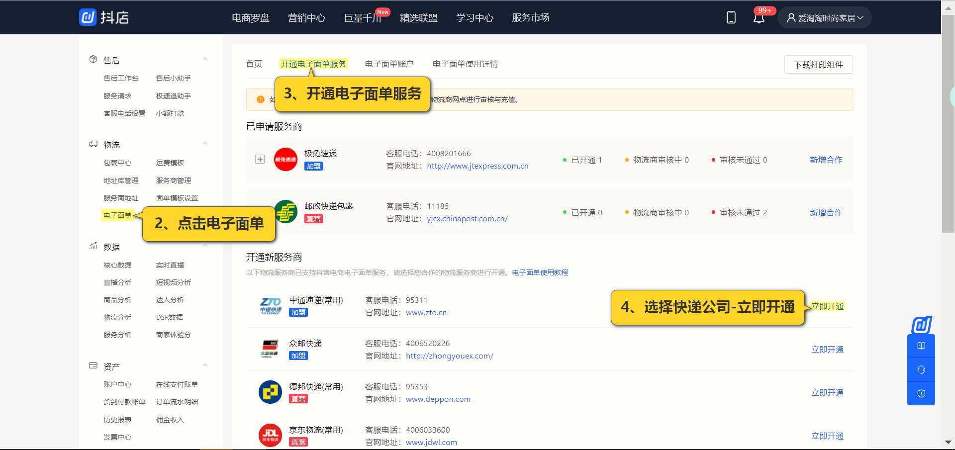The width and height of the screenshot is (955, 450).
Task: Click the 邮政快递包裹 postal logo
Action: (286, 212)
